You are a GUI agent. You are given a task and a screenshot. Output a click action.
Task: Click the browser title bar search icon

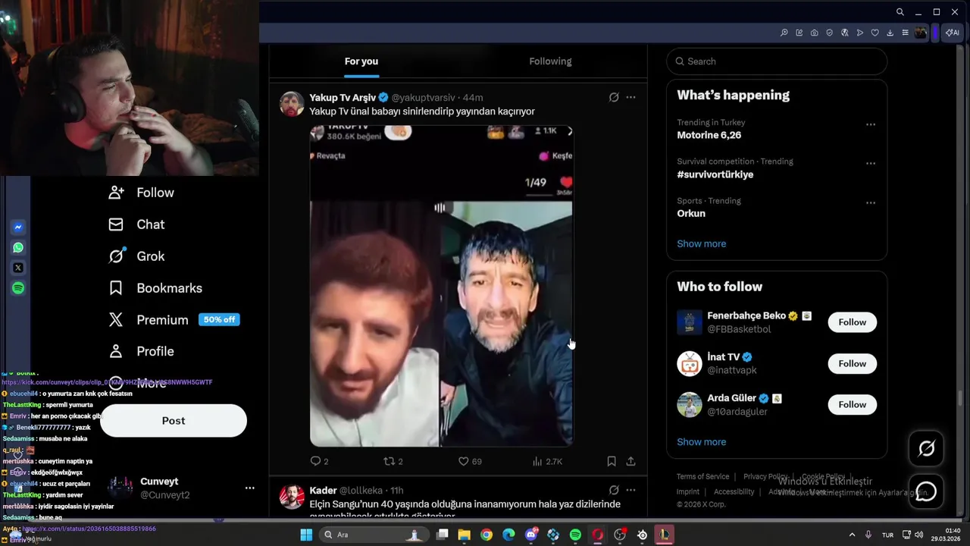(x=900, y=12)
